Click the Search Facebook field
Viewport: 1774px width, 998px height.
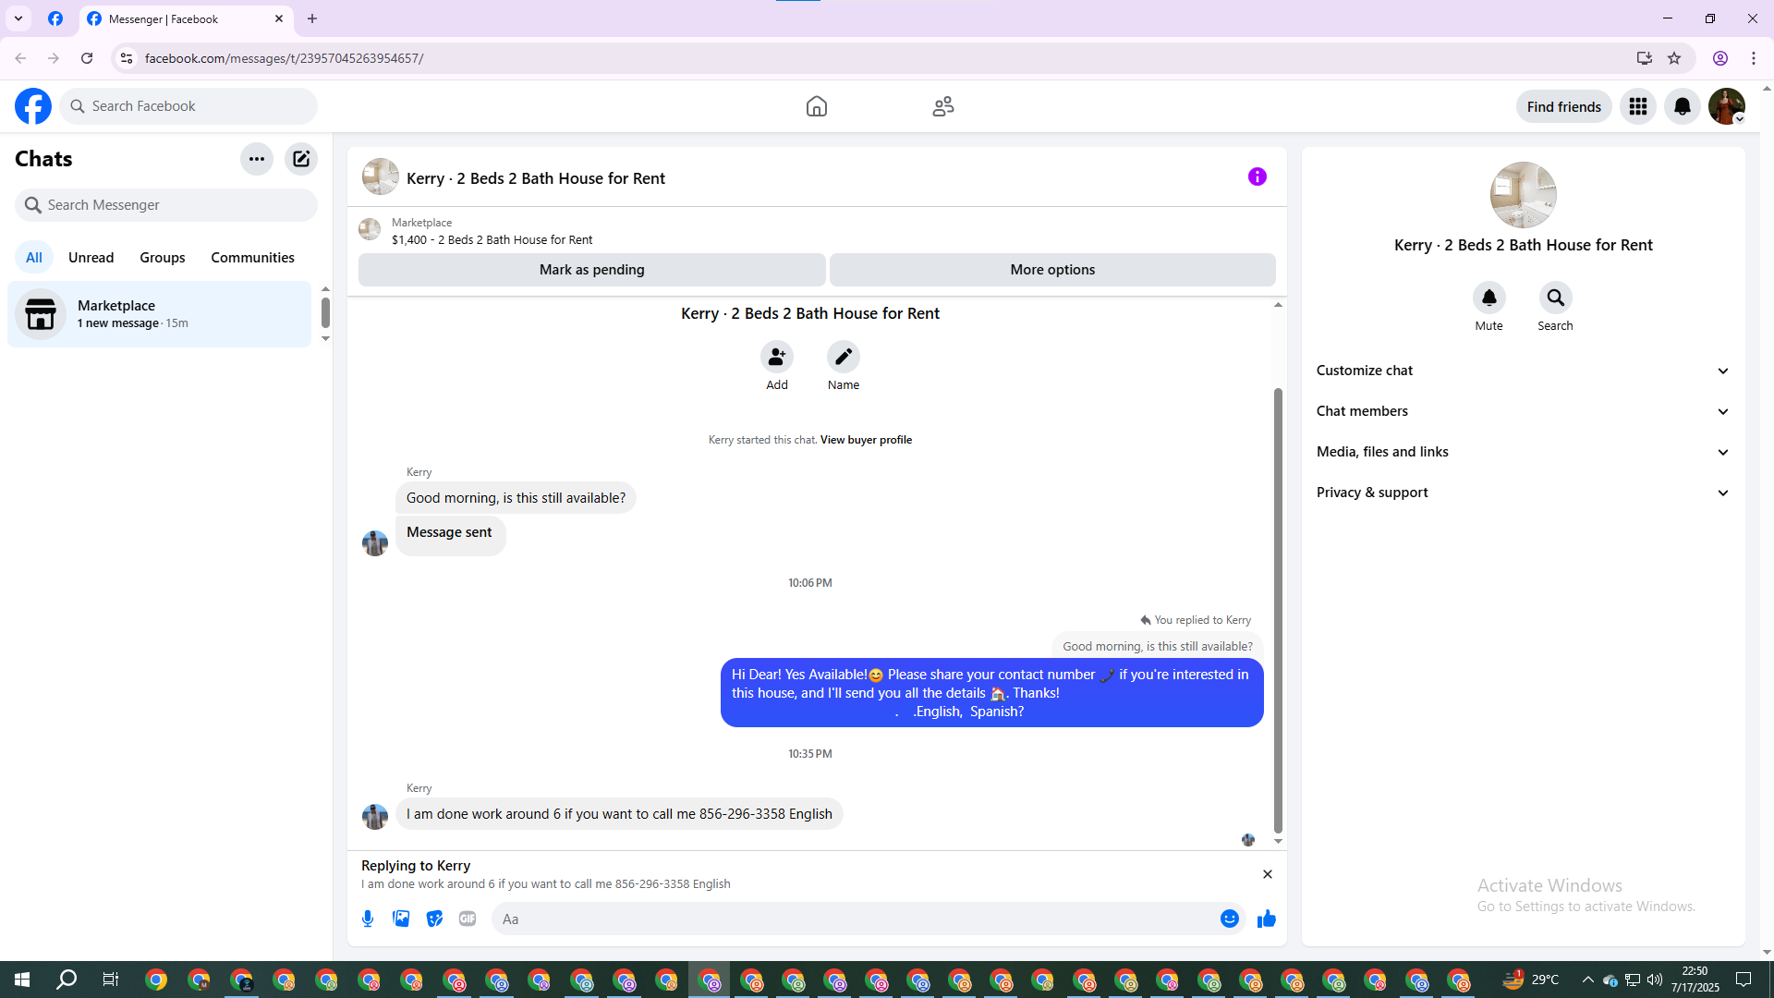pos(188,106)
